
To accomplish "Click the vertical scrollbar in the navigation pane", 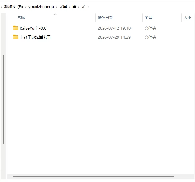I will (3, 99).
